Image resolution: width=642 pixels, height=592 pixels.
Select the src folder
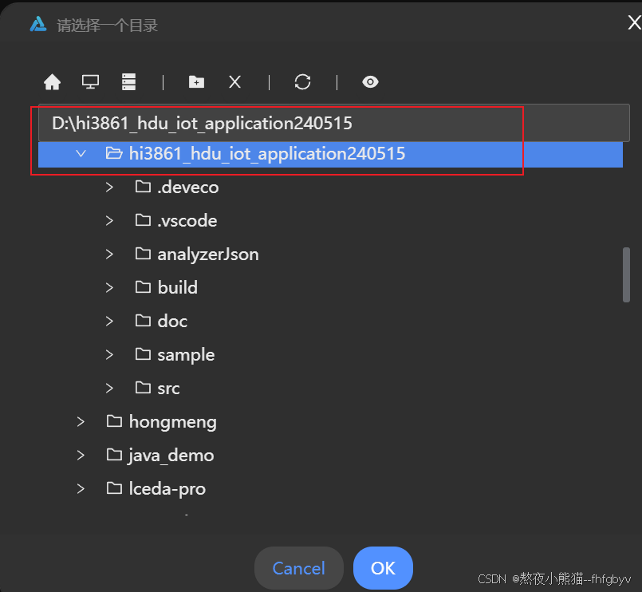[x=158, y=389]
